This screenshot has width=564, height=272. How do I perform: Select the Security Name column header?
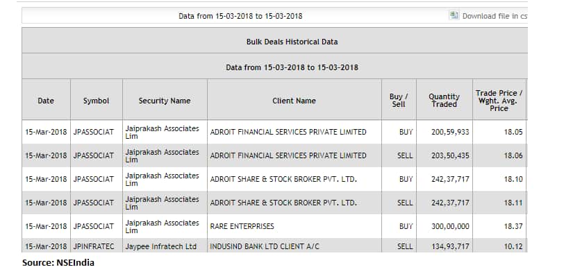coord(165,101)
